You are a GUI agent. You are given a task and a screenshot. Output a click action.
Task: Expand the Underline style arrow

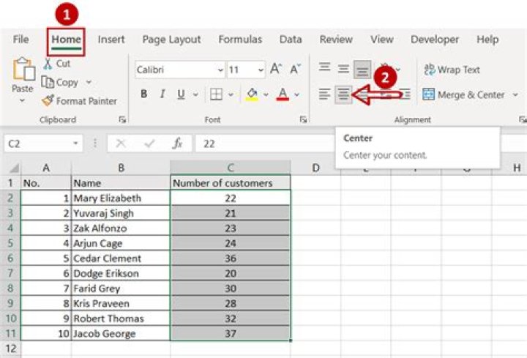click(195, 94)
